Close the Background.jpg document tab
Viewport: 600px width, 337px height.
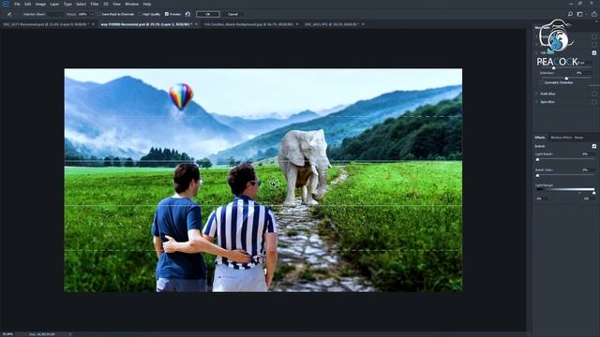[297, 24]
